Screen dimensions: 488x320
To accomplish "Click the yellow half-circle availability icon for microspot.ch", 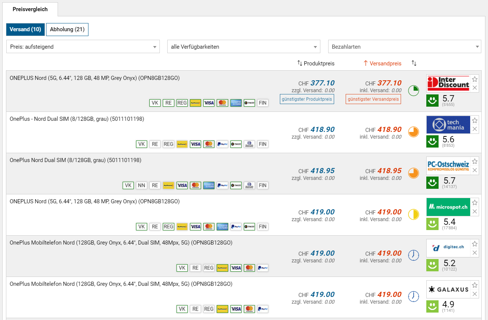I will 413,214.
